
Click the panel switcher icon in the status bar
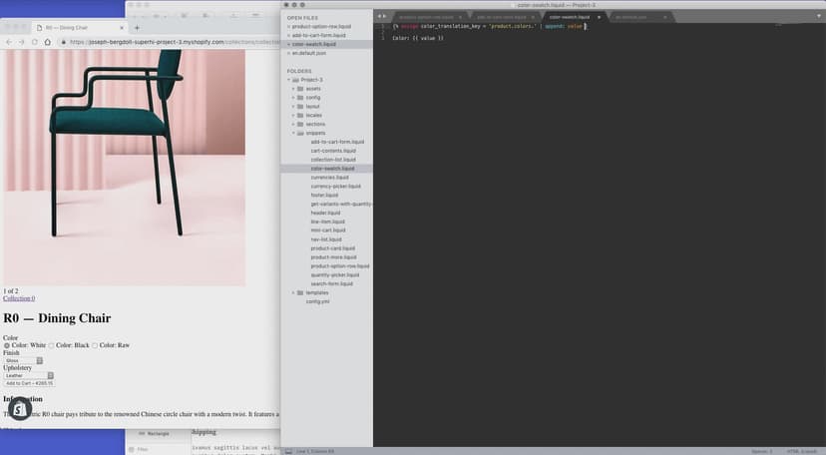[x=288, y=451]
